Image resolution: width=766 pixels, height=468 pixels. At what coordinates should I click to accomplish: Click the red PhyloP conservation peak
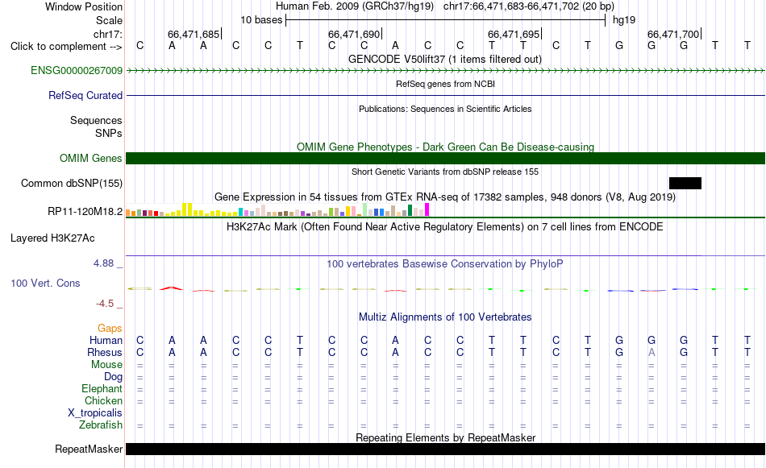pyautogui.click(x=172, y=288)
